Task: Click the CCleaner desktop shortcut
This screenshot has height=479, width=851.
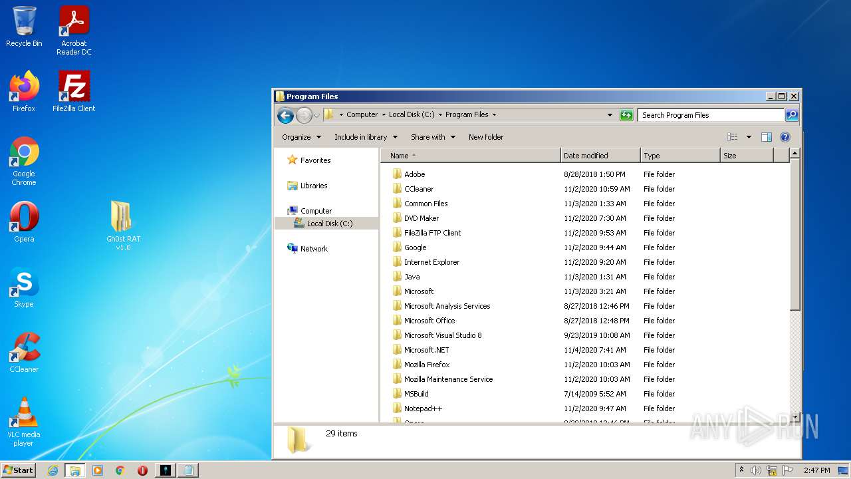Action: (24, 353)
